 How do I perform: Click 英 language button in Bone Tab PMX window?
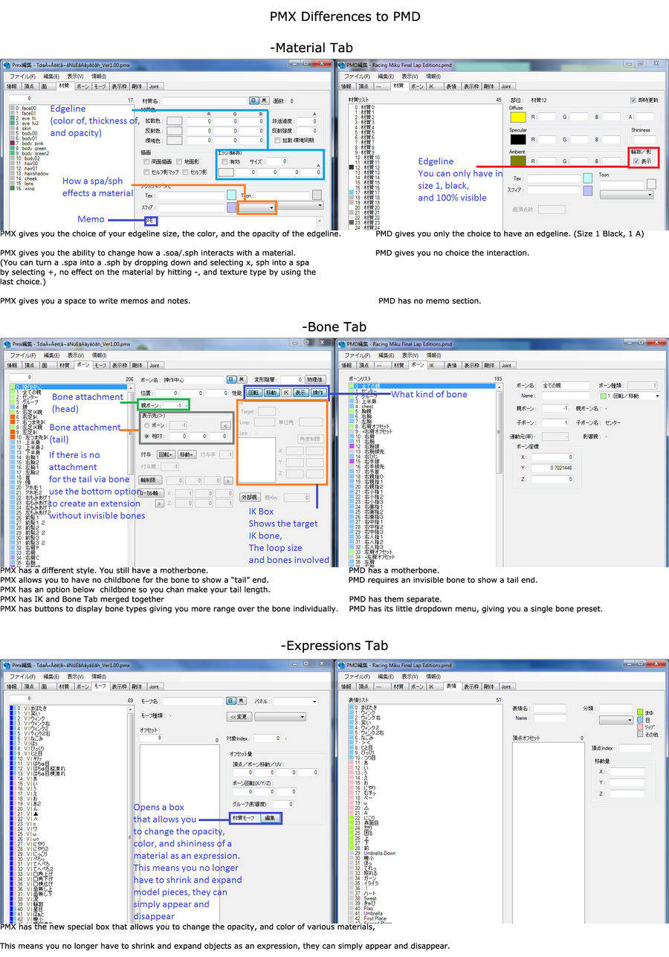tap(241, 379)
